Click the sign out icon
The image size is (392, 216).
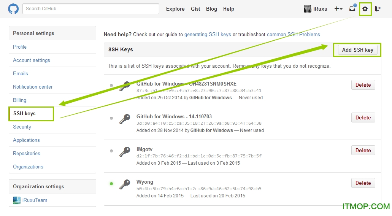378,9
